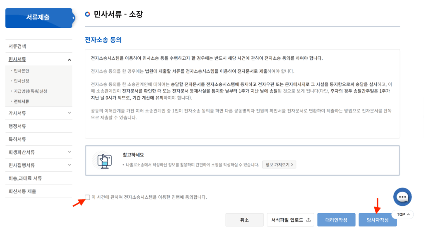Click the 서류제출 header banner
The width and height of the screenshot is (424, 229).
click(x=39, y=18)
